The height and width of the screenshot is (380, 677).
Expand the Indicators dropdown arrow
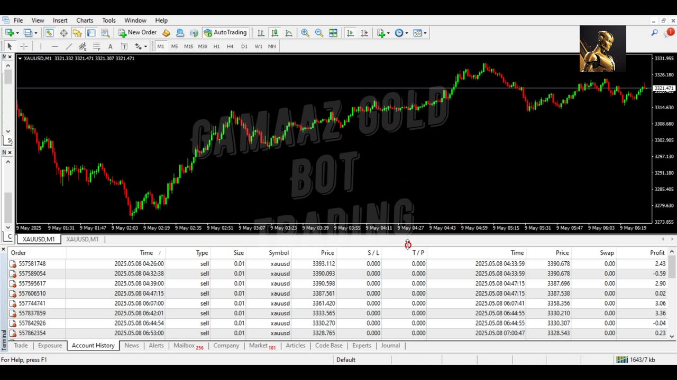(388, 33)
